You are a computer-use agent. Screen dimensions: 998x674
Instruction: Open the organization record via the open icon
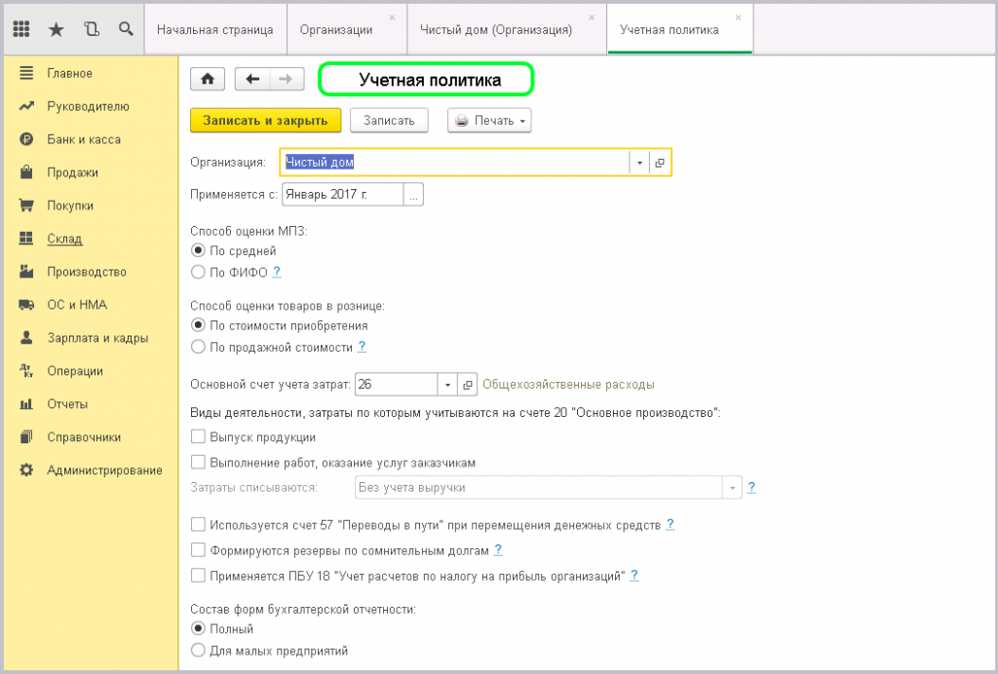(660, 163)
